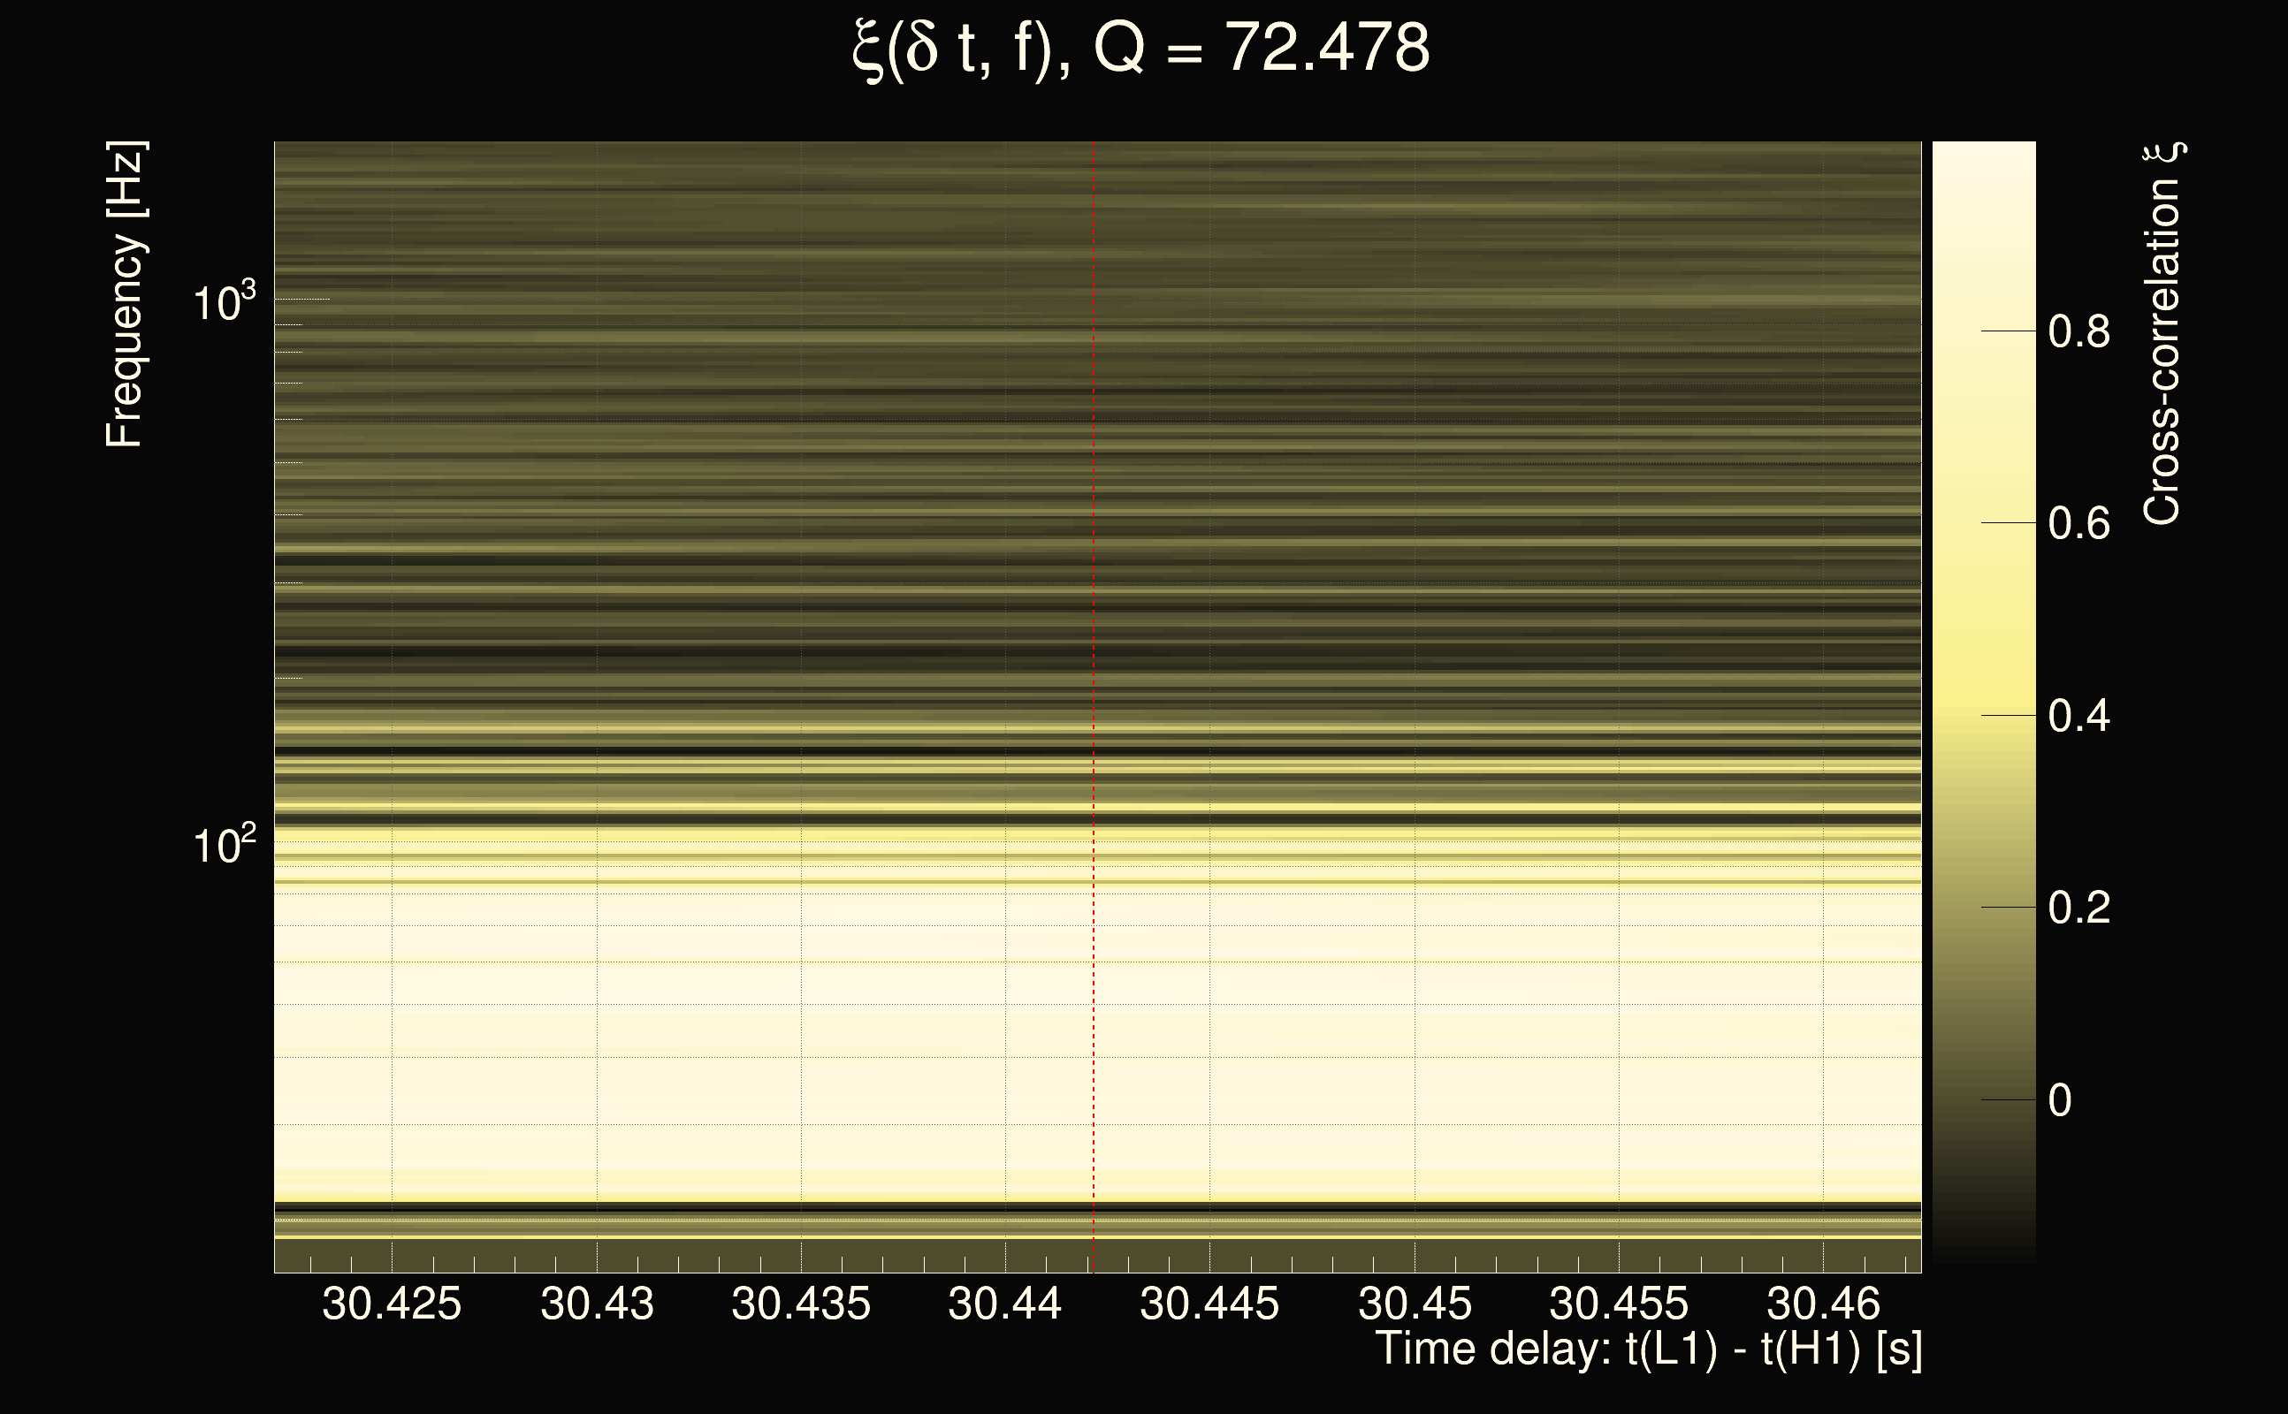Click the 30.46 x-axis tick label
The image size is (2288, 1414).
pyautogui.click(x=1822, y=1304)
